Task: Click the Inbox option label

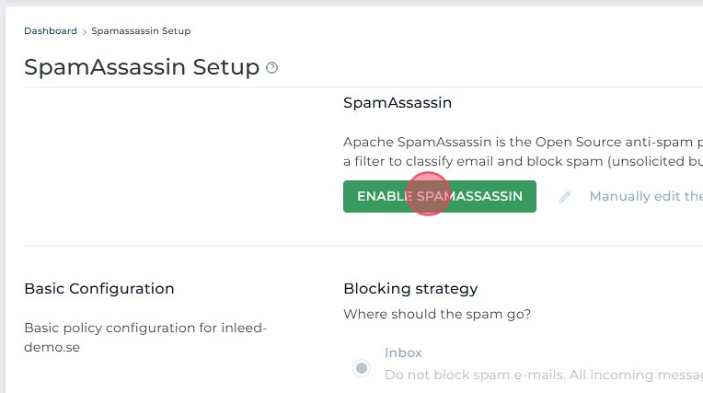Action: (x=403, y=353)
